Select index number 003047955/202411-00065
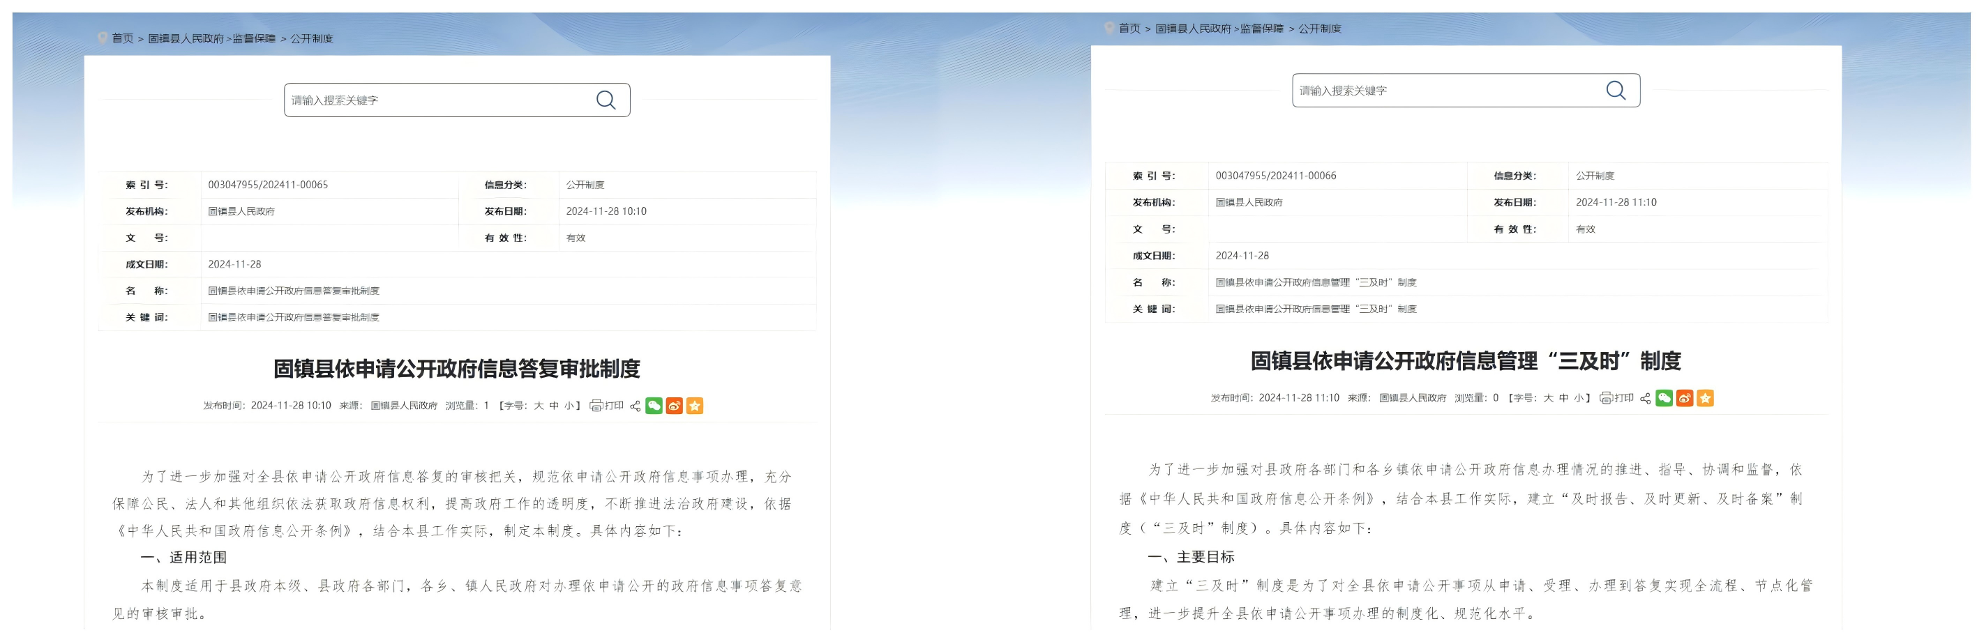The height and width of the screenshot is (642, 1984). click(x=268, y=185)
